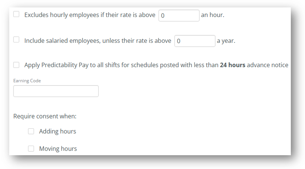Click the bold '24 hours' text
Image resolution: width=305 pixels, height=169 pixels.
click(233, 65)
